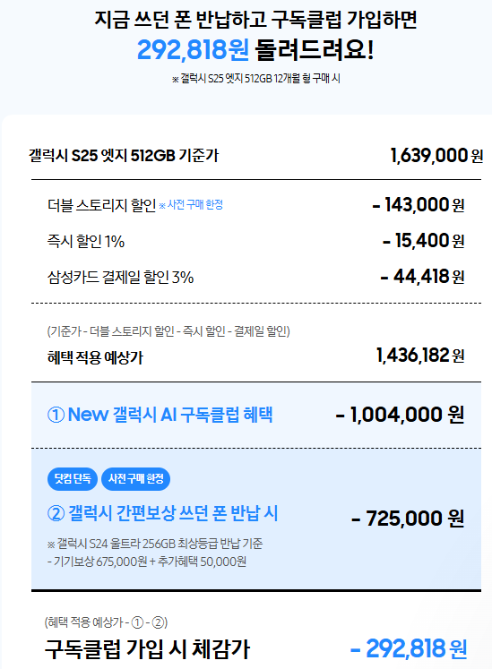Click the -15,400원 discount amount
Image resolution: width=492 pixels, height=669 pixels.
click(423, 241)
